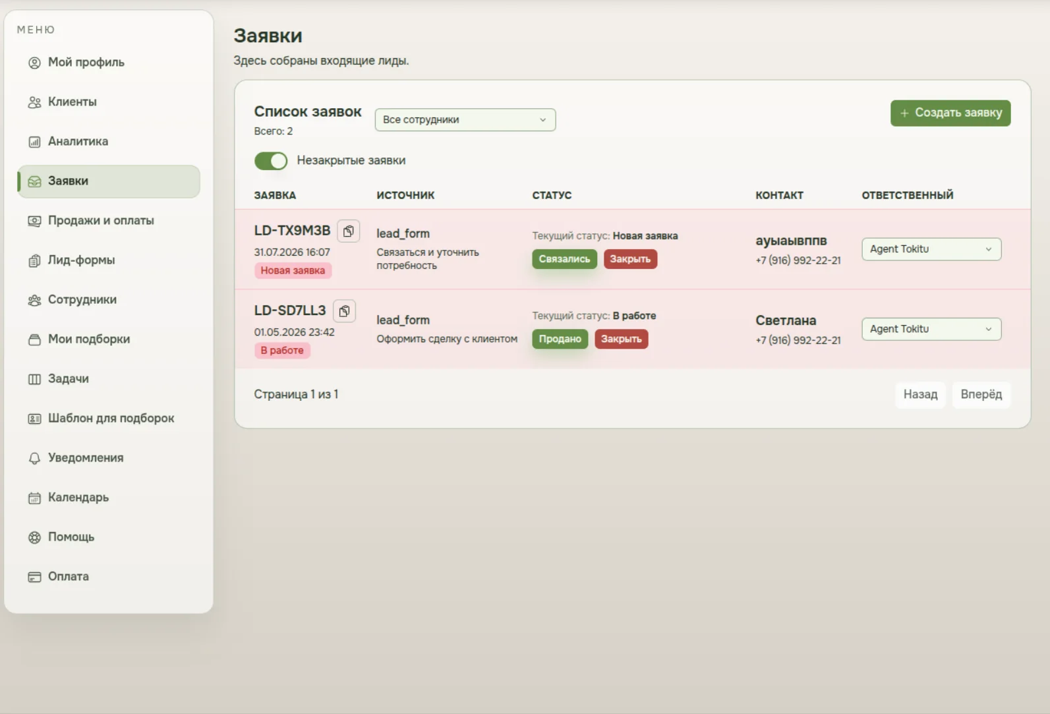Click the profile icon beside Мой профиль
Image resolution: width=1050 pixels, height=714 pixels.
tap(34, 63)
